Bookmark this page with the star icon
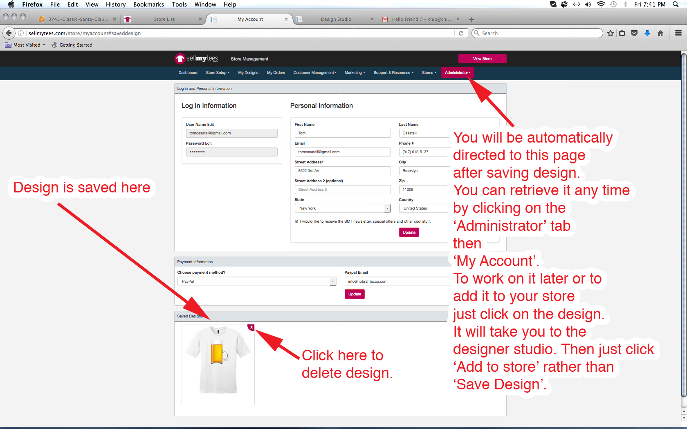The width and height of the screenshot is (687, 429). (611, 33)
